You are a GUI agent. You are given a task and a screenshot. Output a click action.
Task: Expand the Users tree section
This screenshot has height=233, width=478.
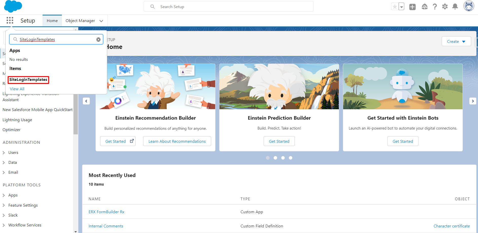coord(4,153)
